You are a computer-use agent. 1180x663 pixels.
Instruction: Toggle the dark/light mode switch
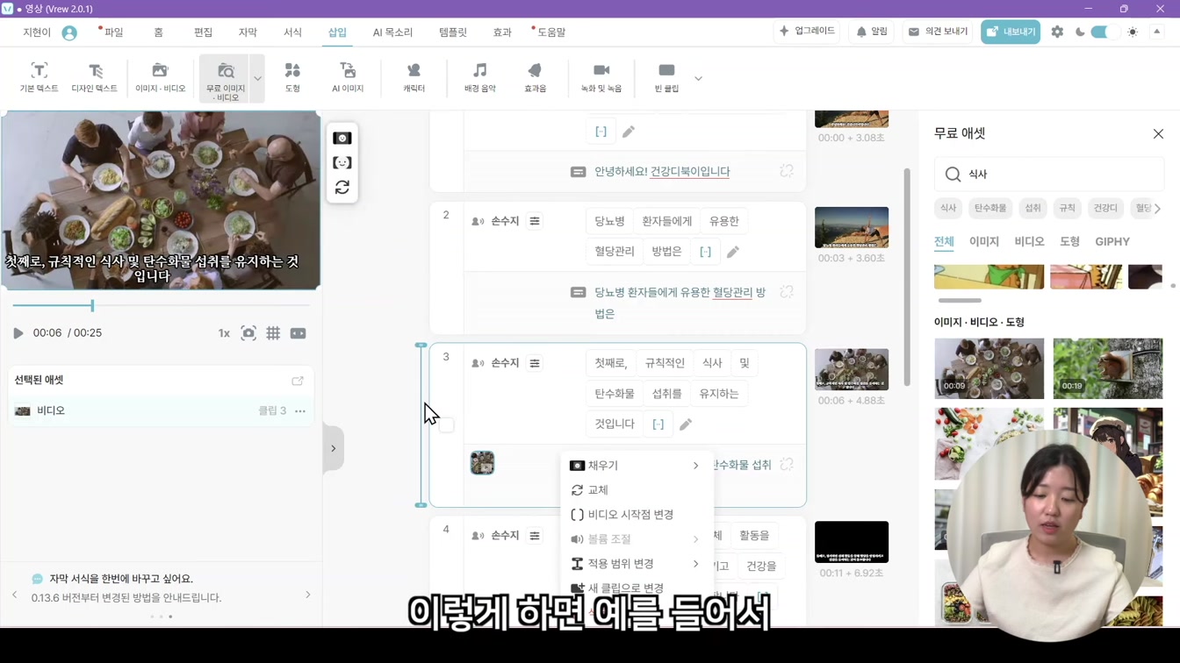pos(1104,32)
